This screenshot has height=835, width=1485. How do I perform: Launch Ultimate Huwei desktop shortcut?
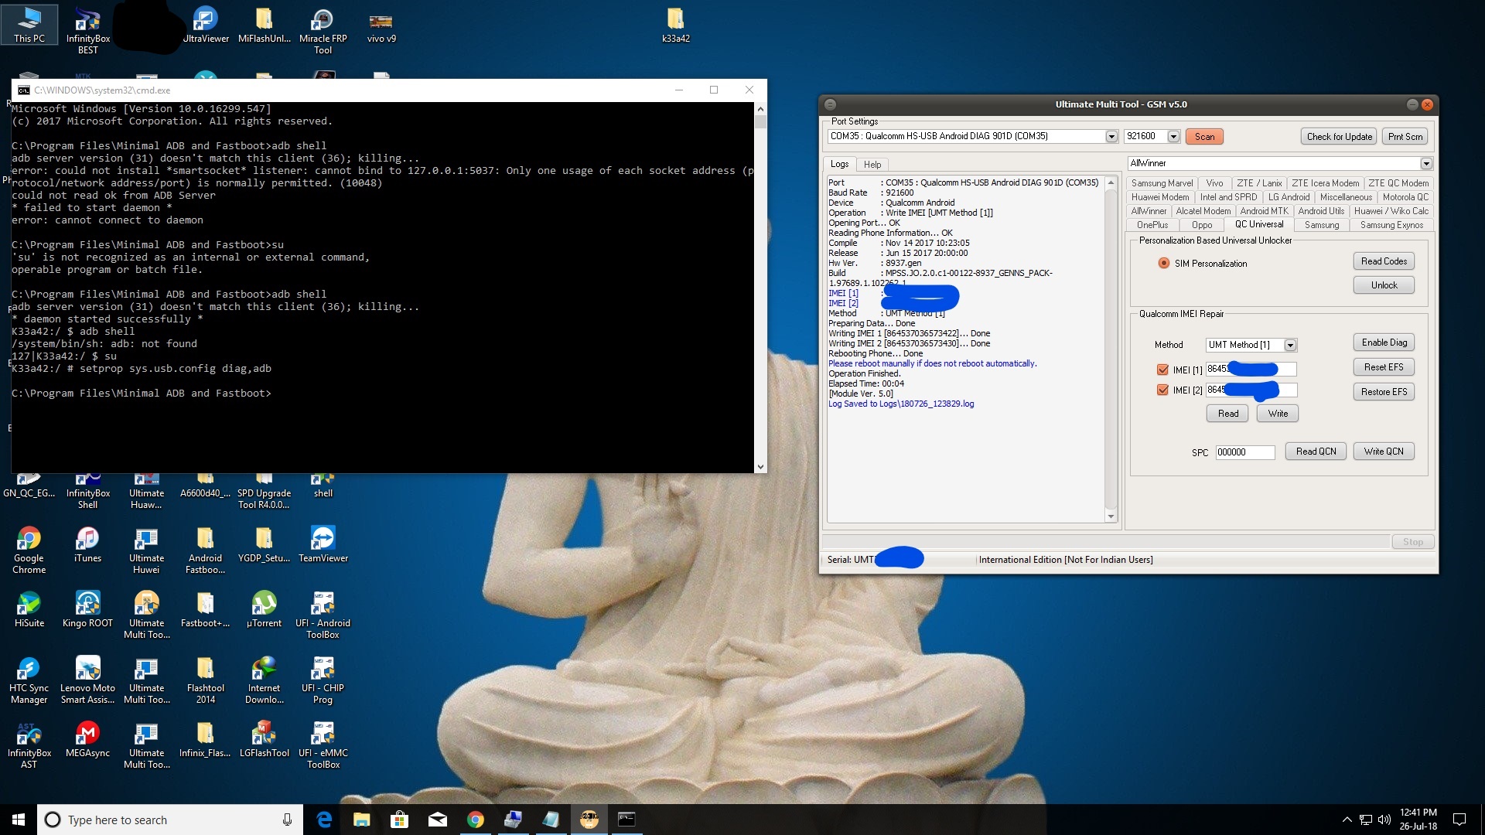pyautogui.click(x=147, y=550)
